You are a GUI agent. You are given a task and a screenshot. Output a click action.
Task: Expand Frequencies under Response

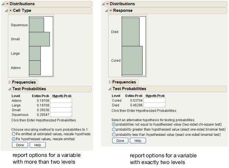pos(110,82)
